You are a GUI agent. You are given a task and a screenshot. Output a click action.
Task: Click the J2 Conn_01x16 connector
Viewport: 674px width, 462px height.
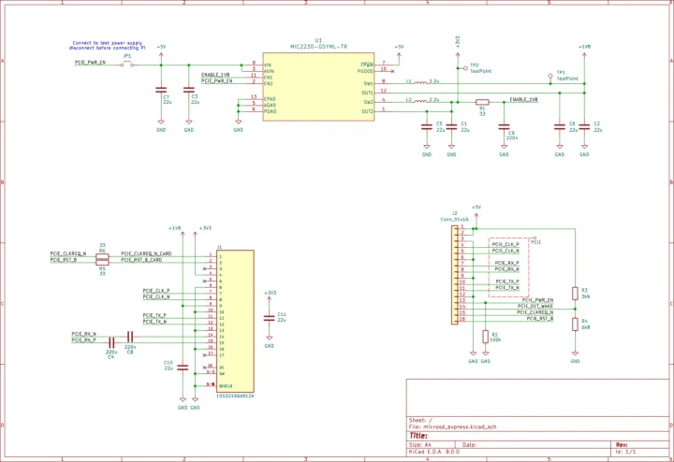(x=460, y=278)
